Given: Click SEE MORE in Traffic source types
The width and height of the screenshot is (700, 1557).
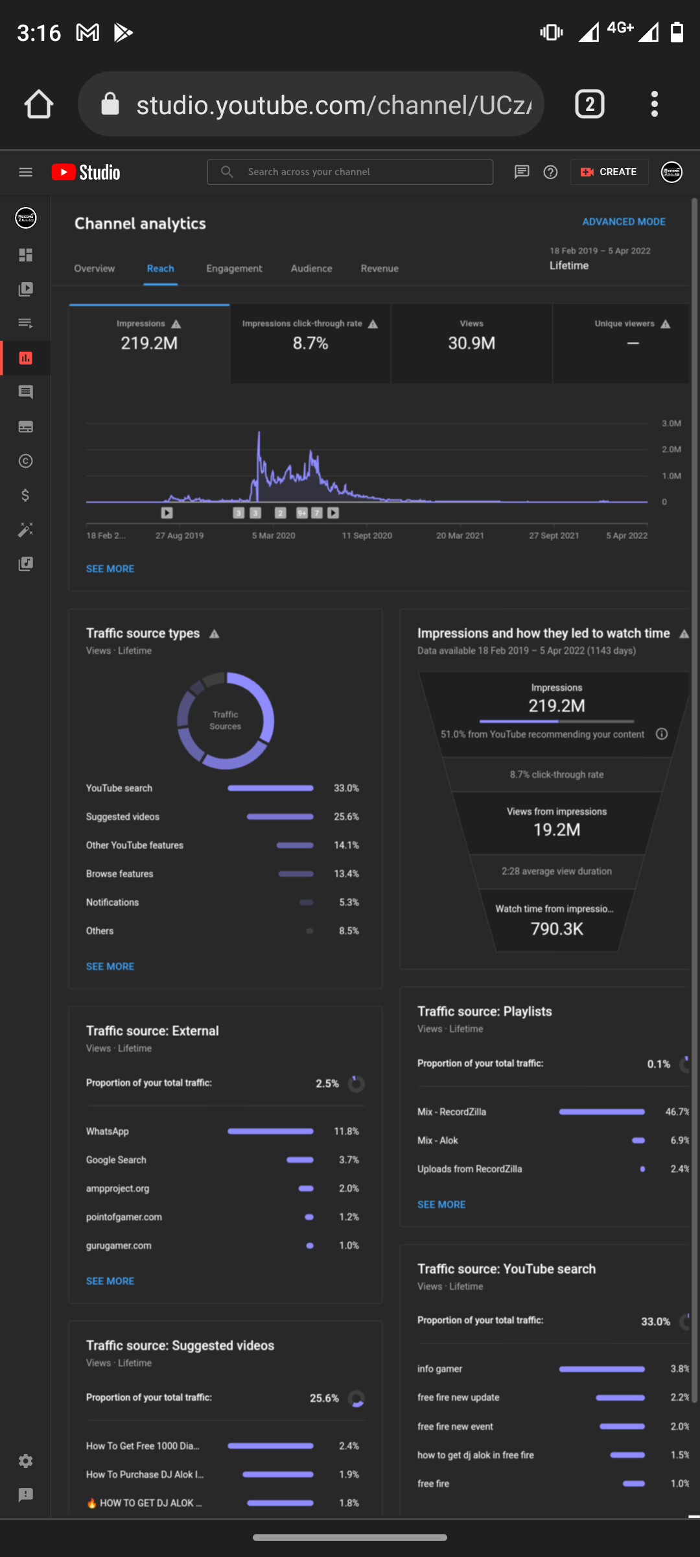Looking at the screenshot, I should point(110,967).
